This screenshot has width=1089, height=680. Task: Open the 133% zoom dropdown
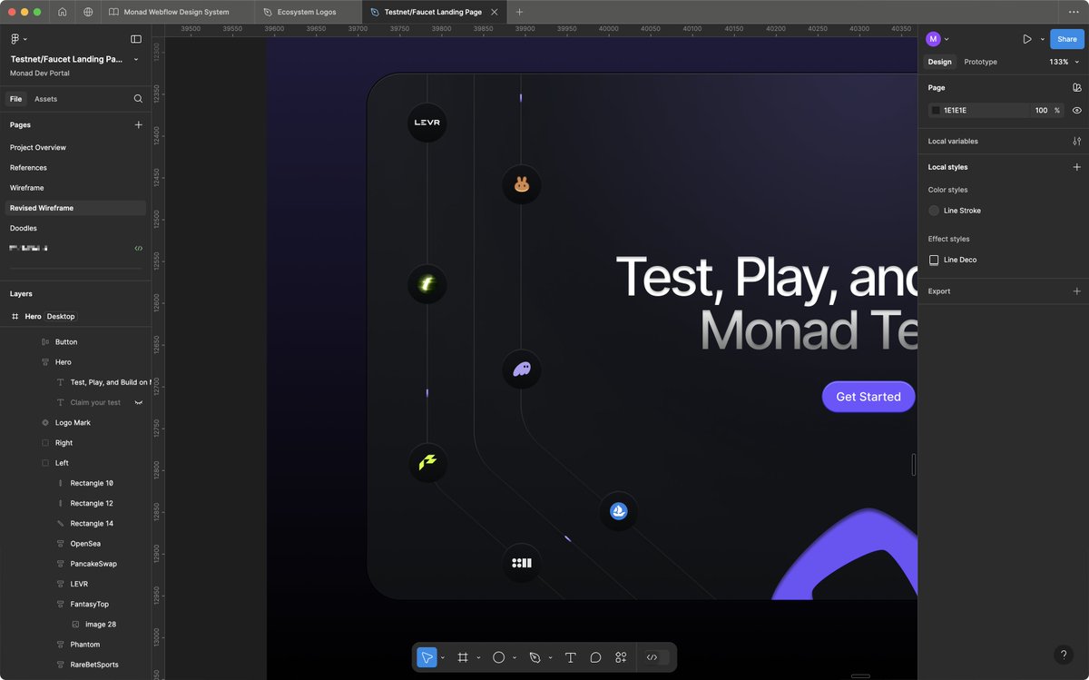coord(1064,62)
